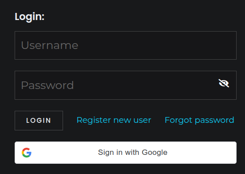Follow the Forgot password link
The height and width of the screenshot is (174, 245).
click(199, 120)
